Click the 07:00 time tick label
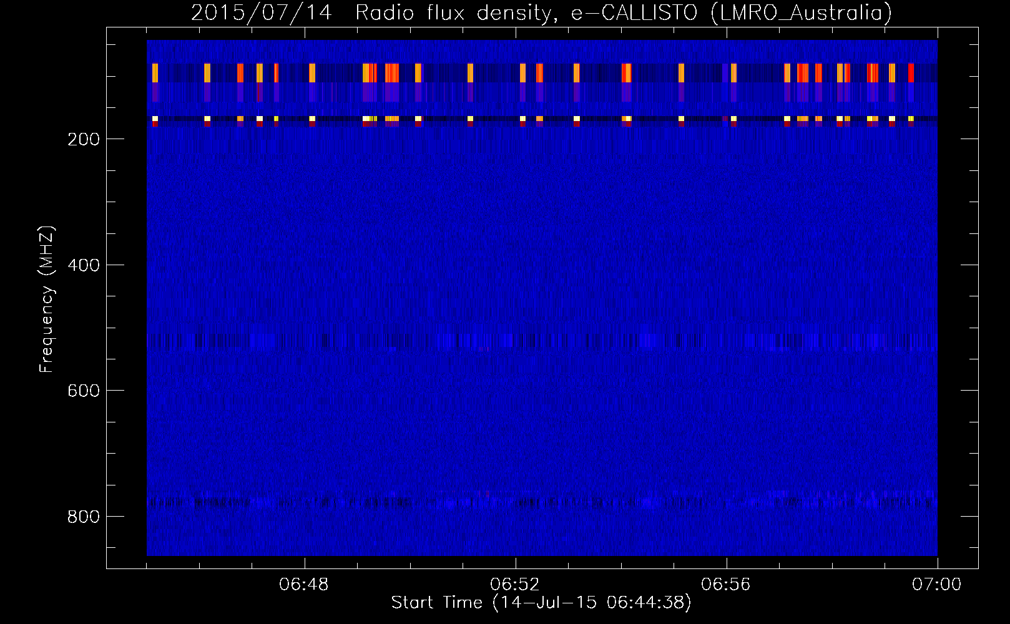The image size is (1010, 624). (937, 585)
